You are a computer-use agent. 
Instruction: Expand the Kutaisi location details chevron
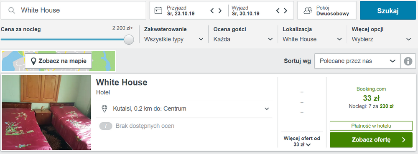pos(267,109)
